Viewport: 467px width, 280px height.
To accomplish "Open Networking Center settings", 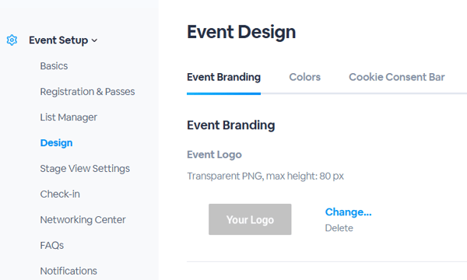I will (83, 219).
